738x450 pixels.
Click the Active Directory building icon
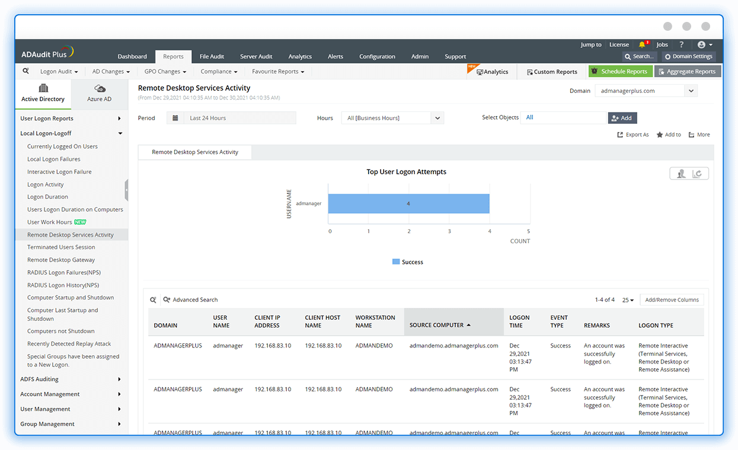point(43,88)
